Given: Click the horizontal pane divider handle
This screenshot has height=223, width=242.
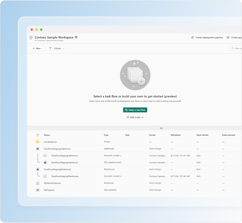Looking at the screenshot, I should pyautogui.click(x=161, y=128).
